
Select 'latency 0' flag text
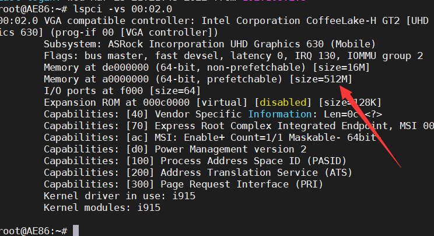[256, 56]
